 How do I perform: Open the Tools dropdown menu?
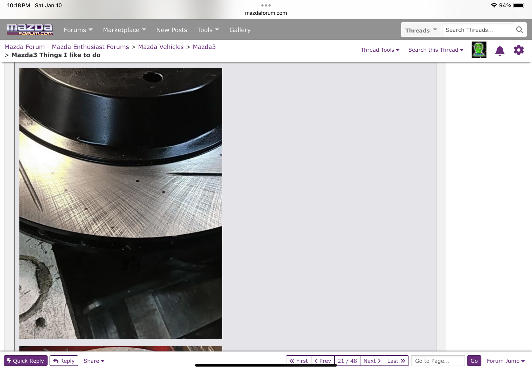coord(208,30)
